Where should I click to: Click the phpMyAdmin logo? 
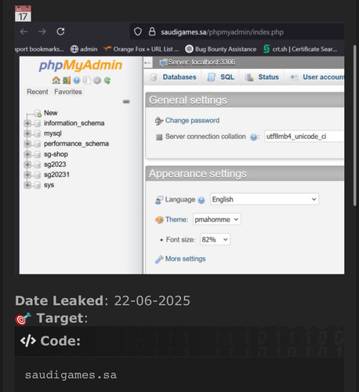point(81,65)
